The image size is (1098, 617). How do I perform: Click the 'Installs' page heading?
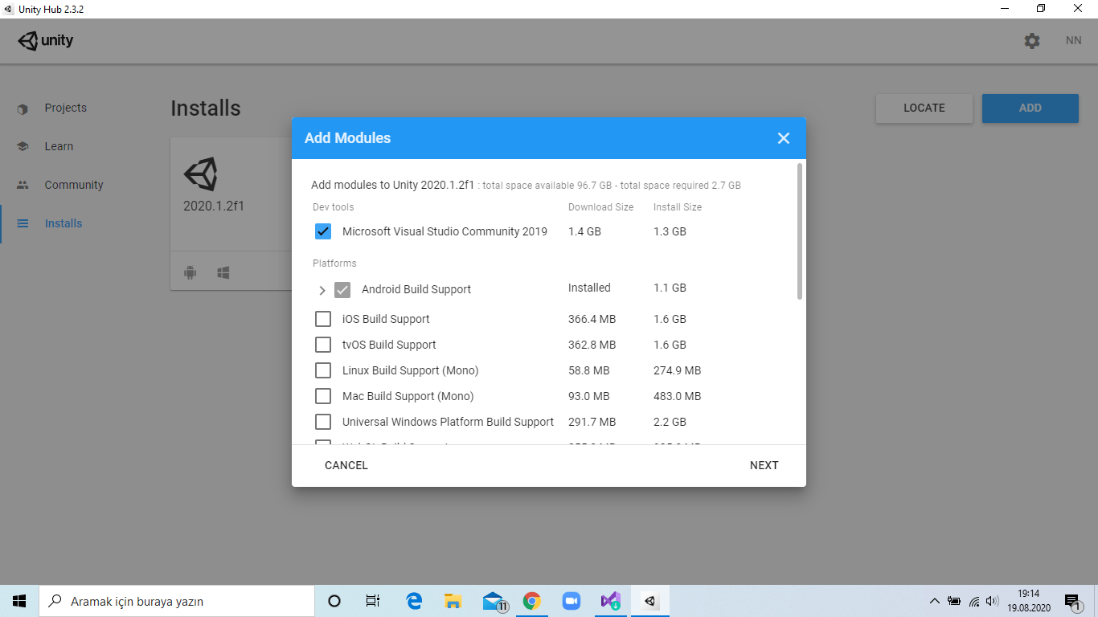tap(206, 108)
